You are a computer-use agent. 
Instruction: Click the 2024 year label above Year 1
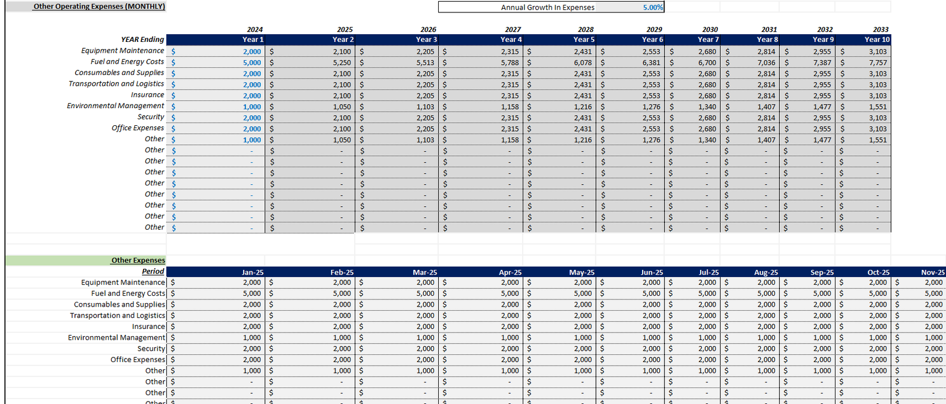click(x=255, y=30)
